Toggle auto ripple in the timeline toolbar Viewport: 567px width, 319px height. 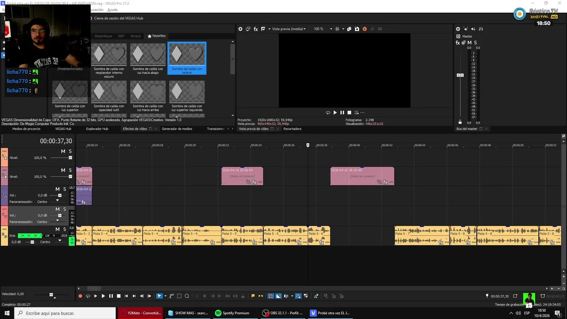286,296
